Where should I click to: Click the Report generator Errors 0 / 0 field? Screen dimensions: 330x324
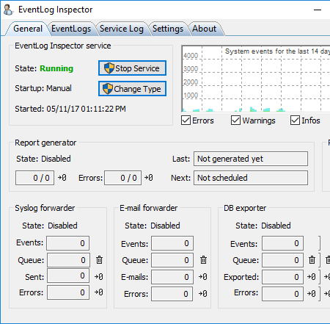point(122,178)
